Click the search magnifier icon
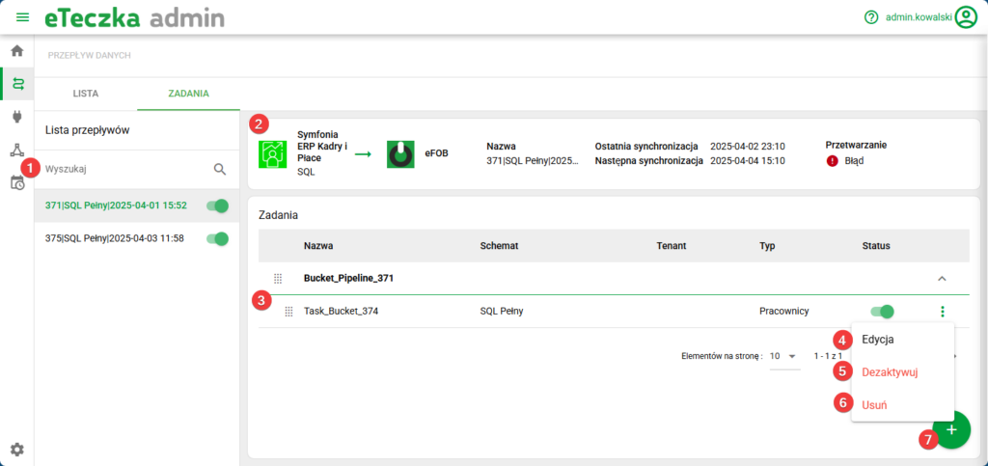Image resolution: width=988 pixels, height=466 pixels. click(x=220, y=169)
